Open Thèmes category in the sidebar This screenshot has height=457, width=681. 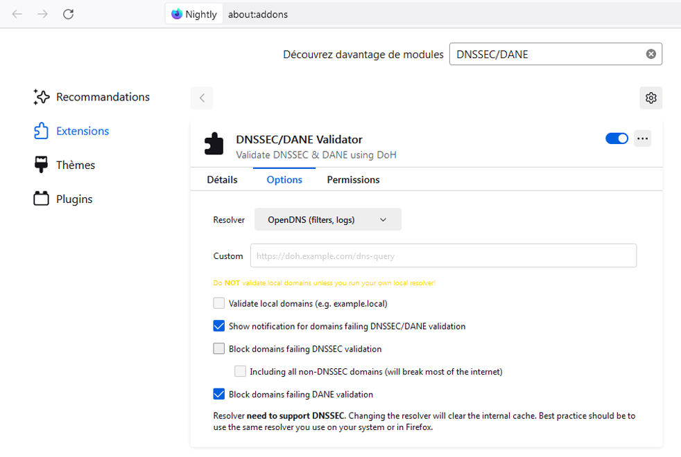(x=64, y=165)
